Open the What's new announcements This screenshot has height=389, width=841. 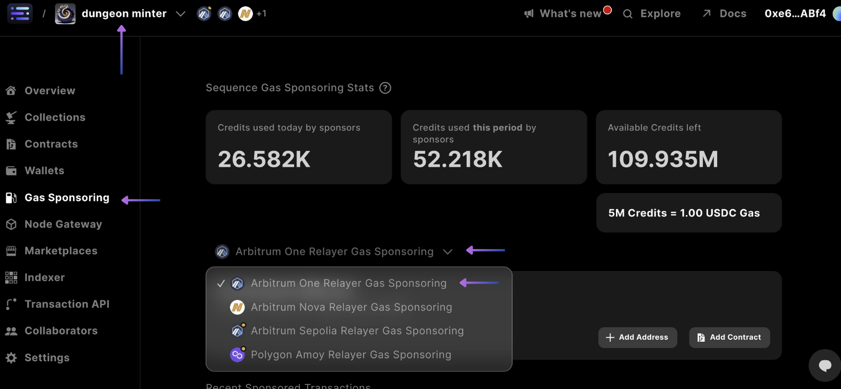pos(570,14)
